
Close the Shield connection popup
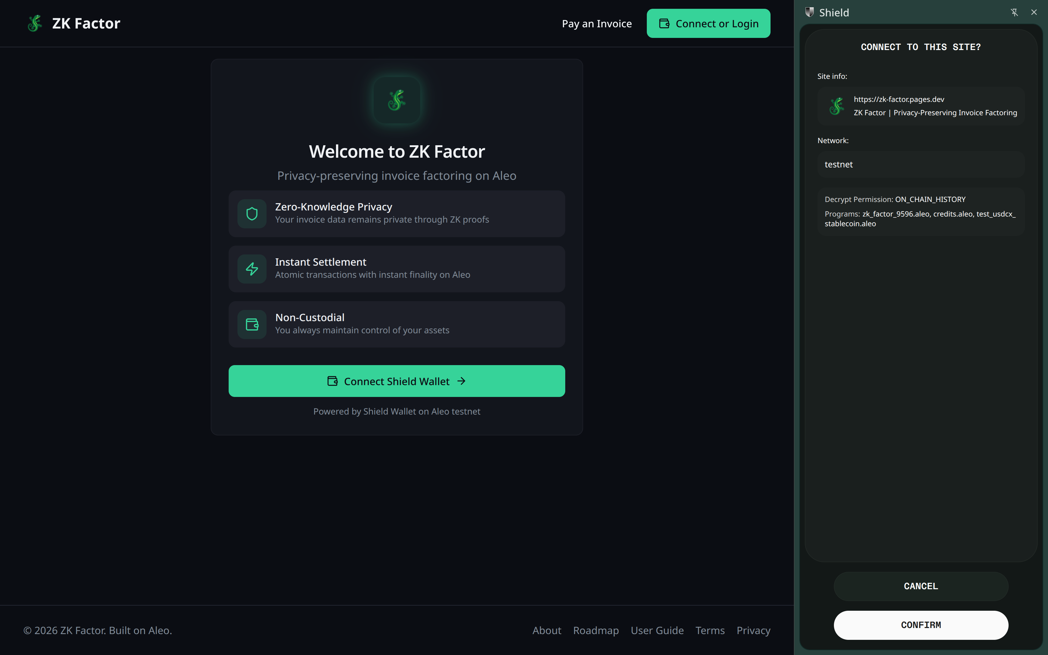(x=1035, y=12)
